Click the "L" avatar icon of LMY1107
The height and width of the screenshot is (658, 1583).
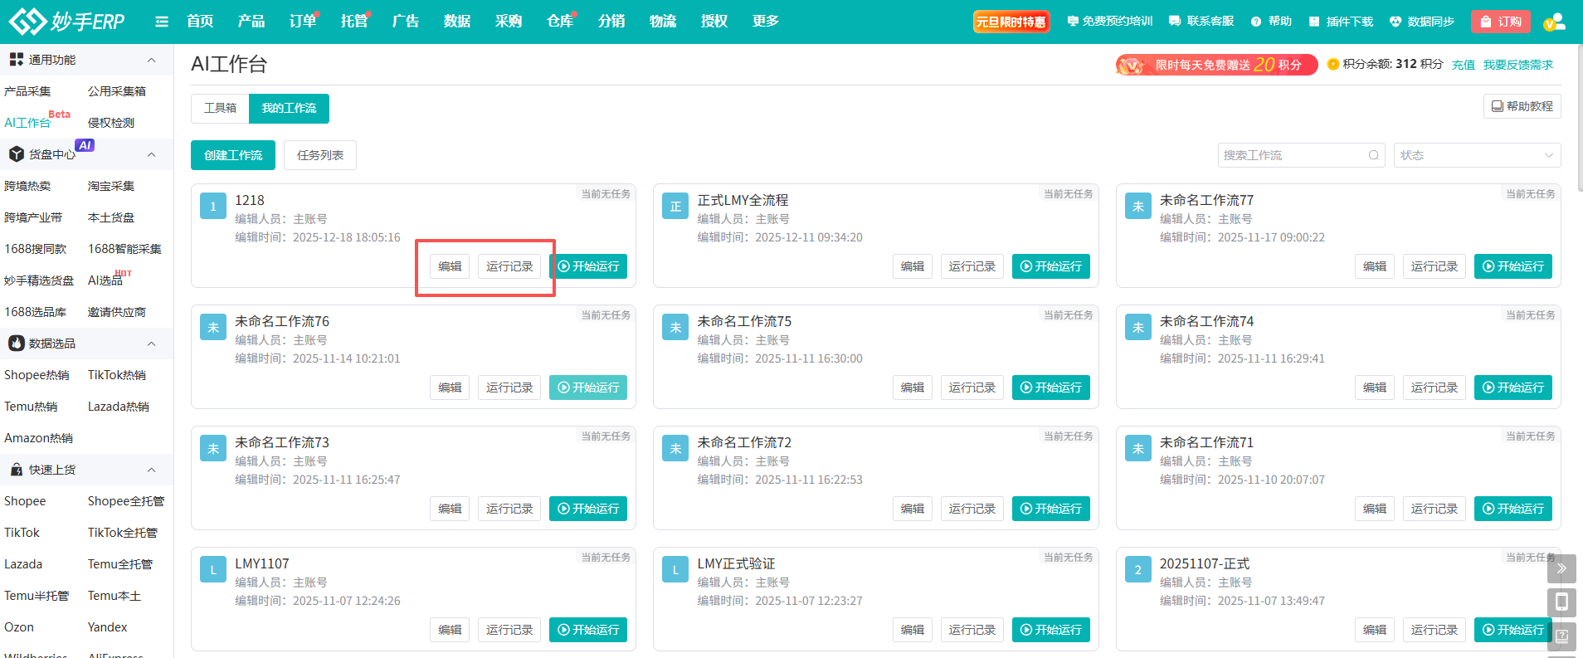(x=213, y=570)
